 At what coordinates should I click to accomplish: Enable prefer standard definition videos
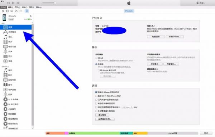[x=96, y=103]
